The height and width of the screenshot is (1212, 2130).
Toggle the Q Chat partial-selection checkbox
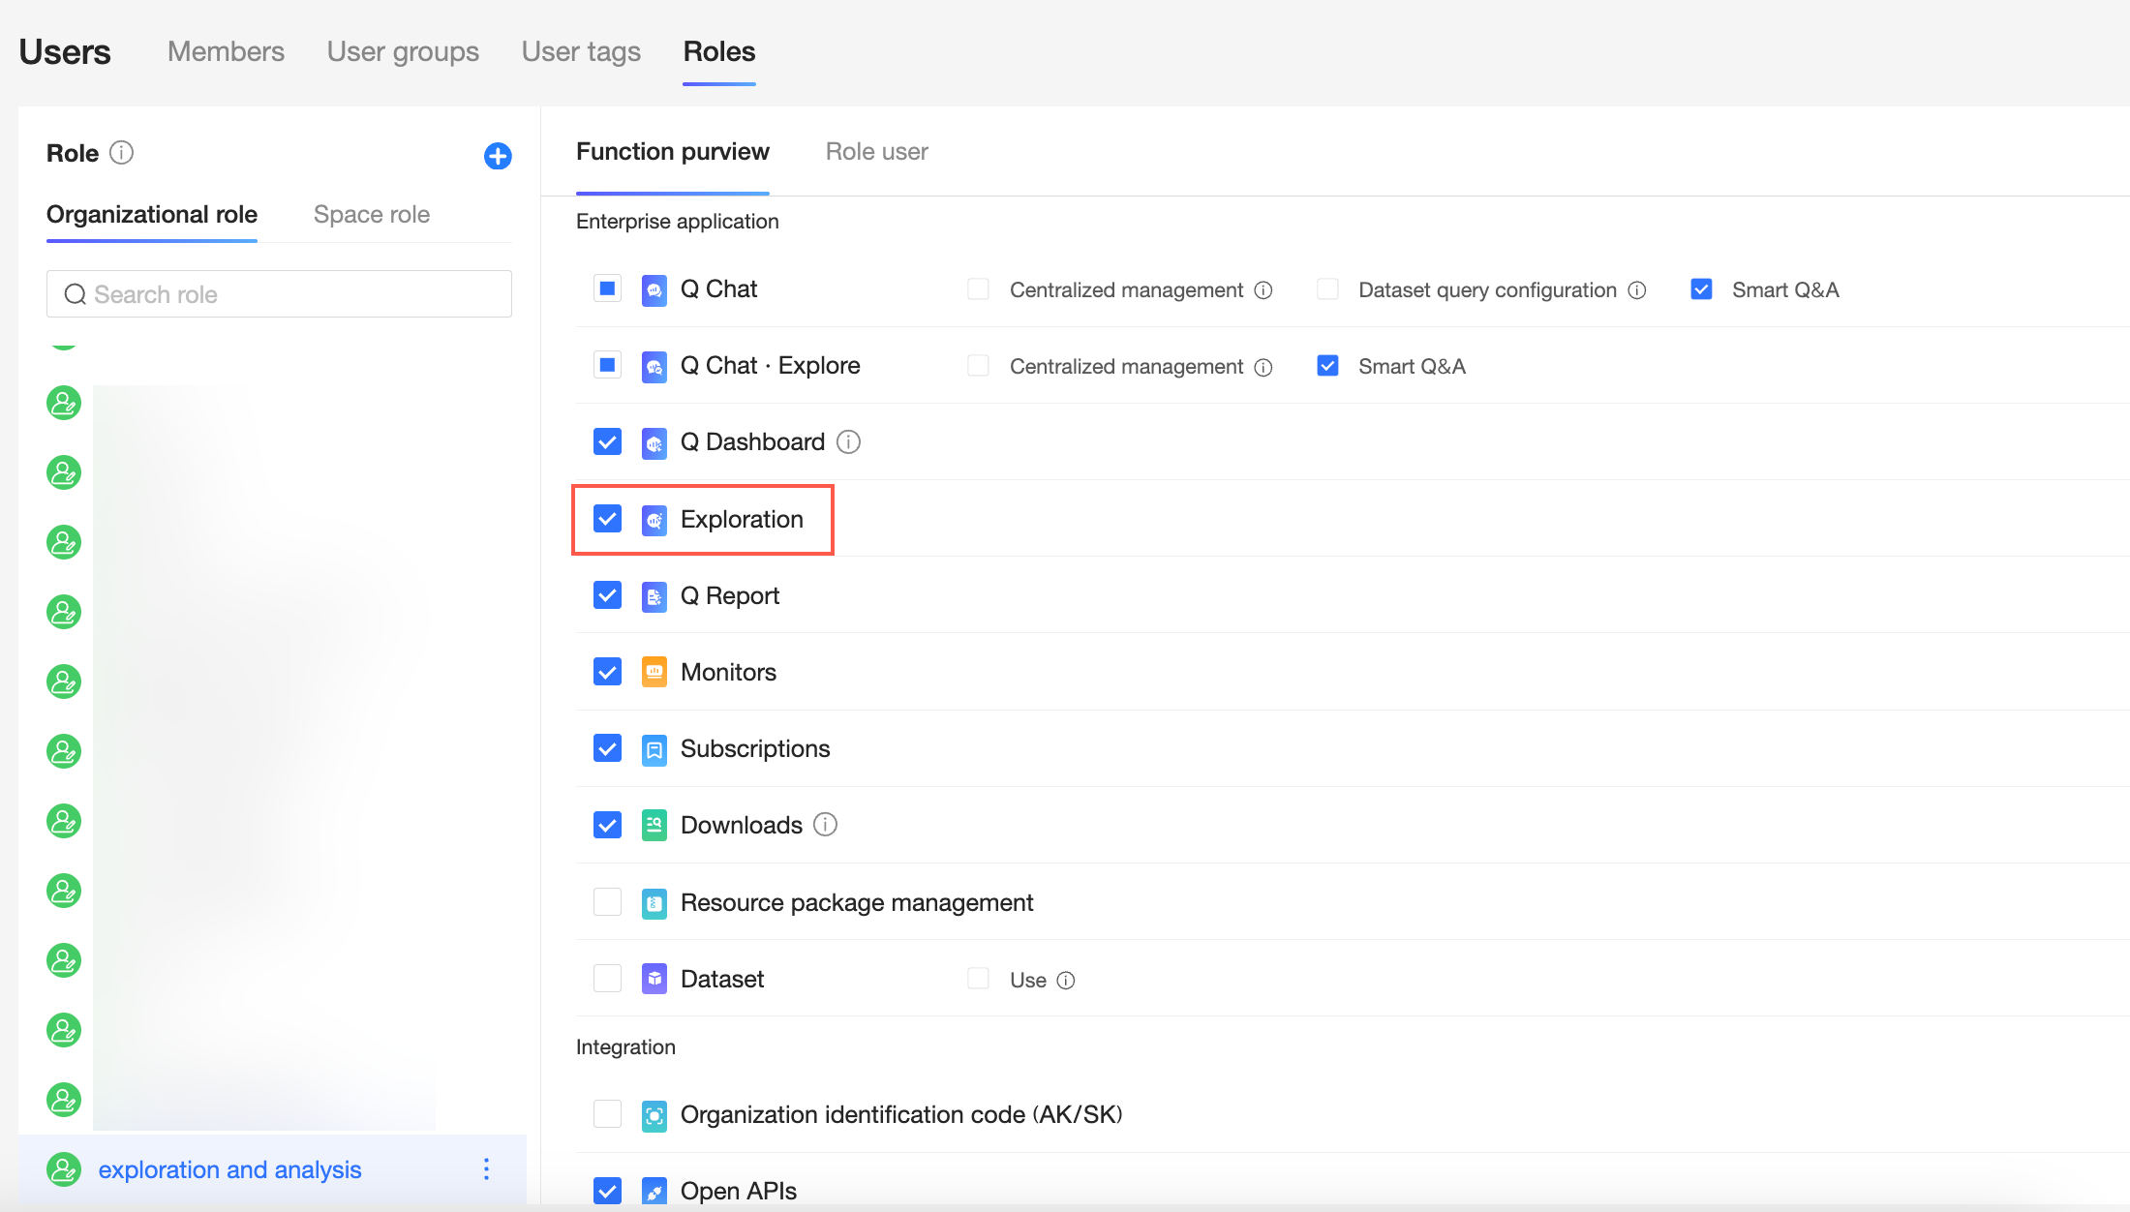click(x=607, y=288)
